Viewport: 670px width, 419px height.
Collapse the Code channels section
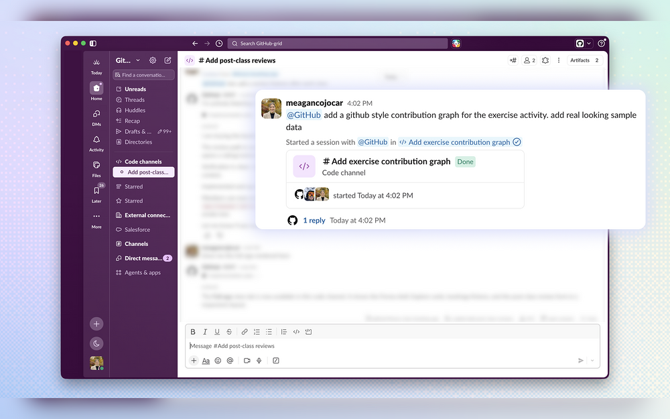(x=143, y=162)
